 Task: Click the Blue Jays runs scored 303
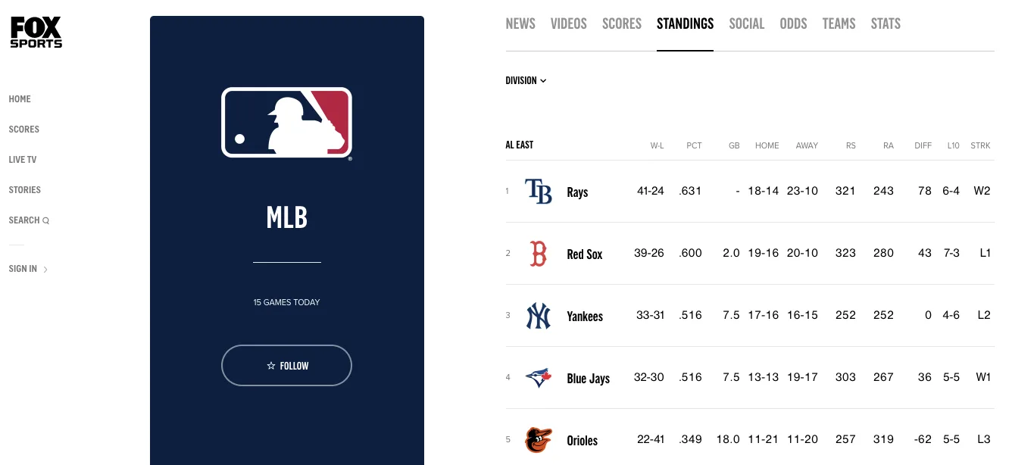845,377
